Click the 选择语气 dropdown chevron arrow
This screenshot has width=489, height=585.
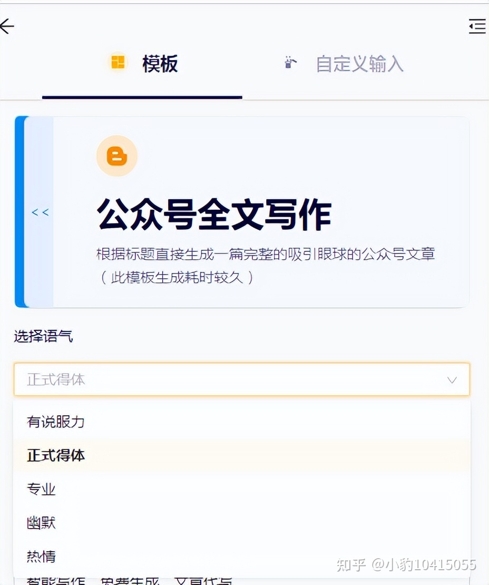pos(452,380)
